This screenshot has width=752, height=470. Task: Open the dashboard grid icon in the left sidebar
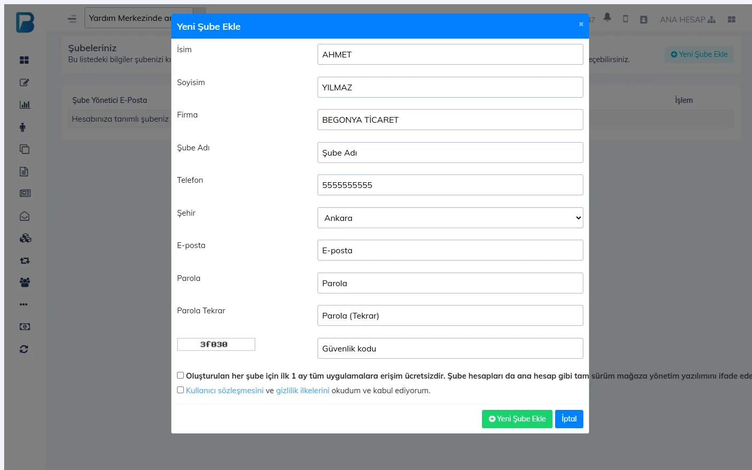pos(24,60)
